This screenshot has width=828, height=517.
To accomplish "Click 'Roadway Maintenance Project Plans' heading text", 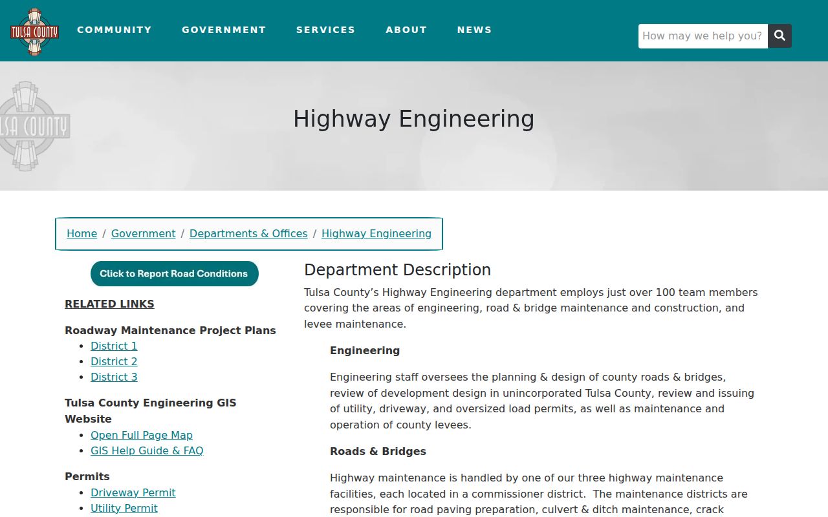I will pos(170,330).
